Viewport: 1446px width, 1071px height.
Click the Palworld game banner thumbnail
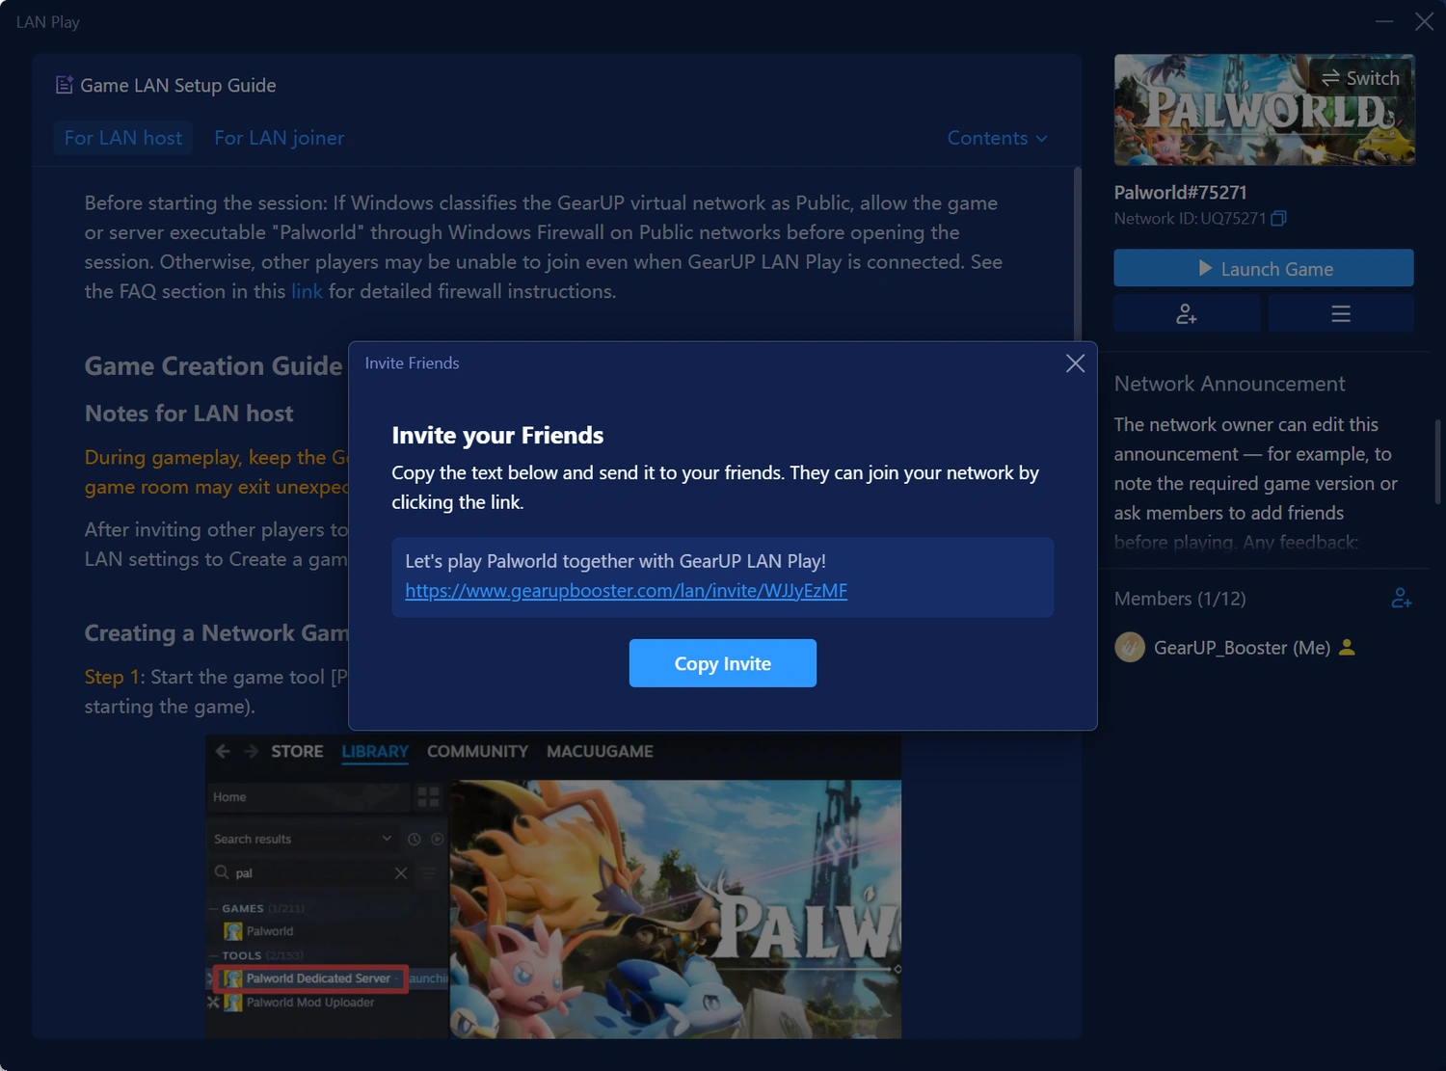click(x=1263, y=109)
